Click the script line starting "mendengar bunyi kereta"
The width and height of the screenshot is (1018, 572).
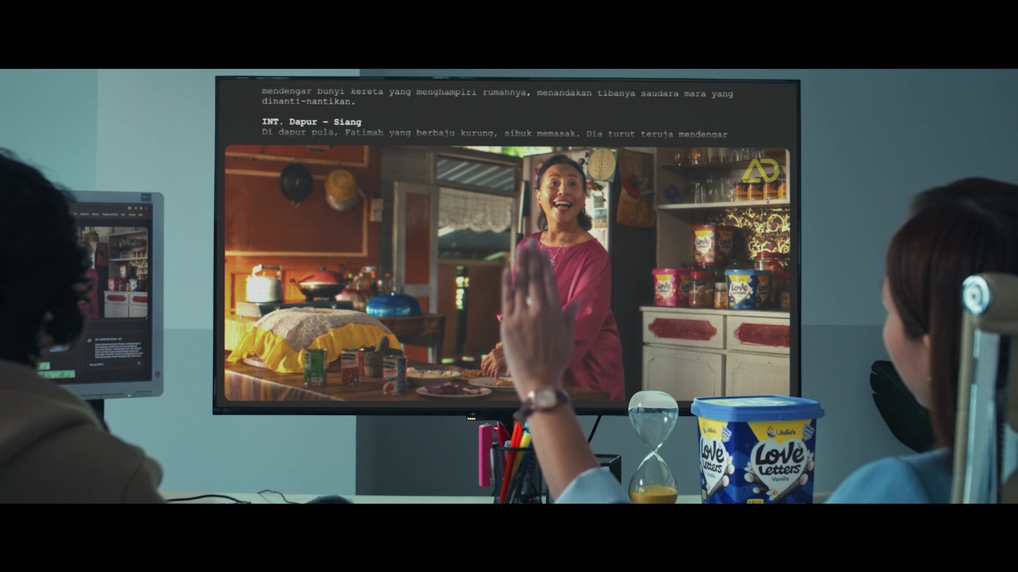click(497, 93)
